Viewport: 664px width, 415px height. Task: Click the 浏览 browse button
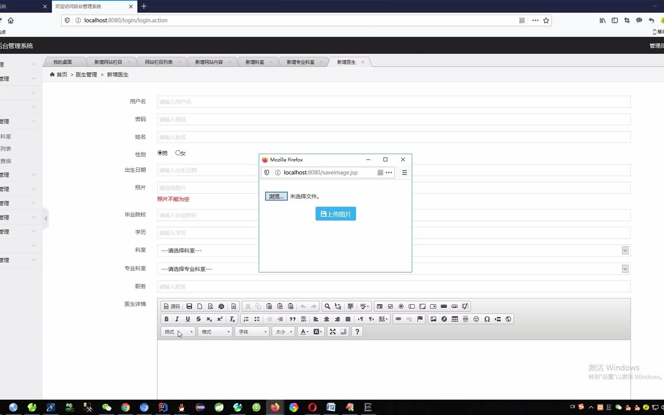[x=276, y=196]
